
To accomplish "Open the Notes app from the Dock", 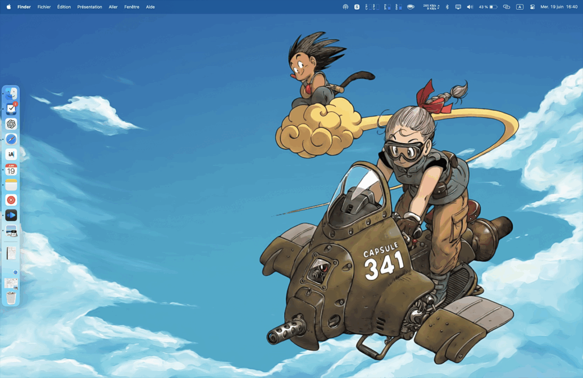I will (x=11, y=184).
